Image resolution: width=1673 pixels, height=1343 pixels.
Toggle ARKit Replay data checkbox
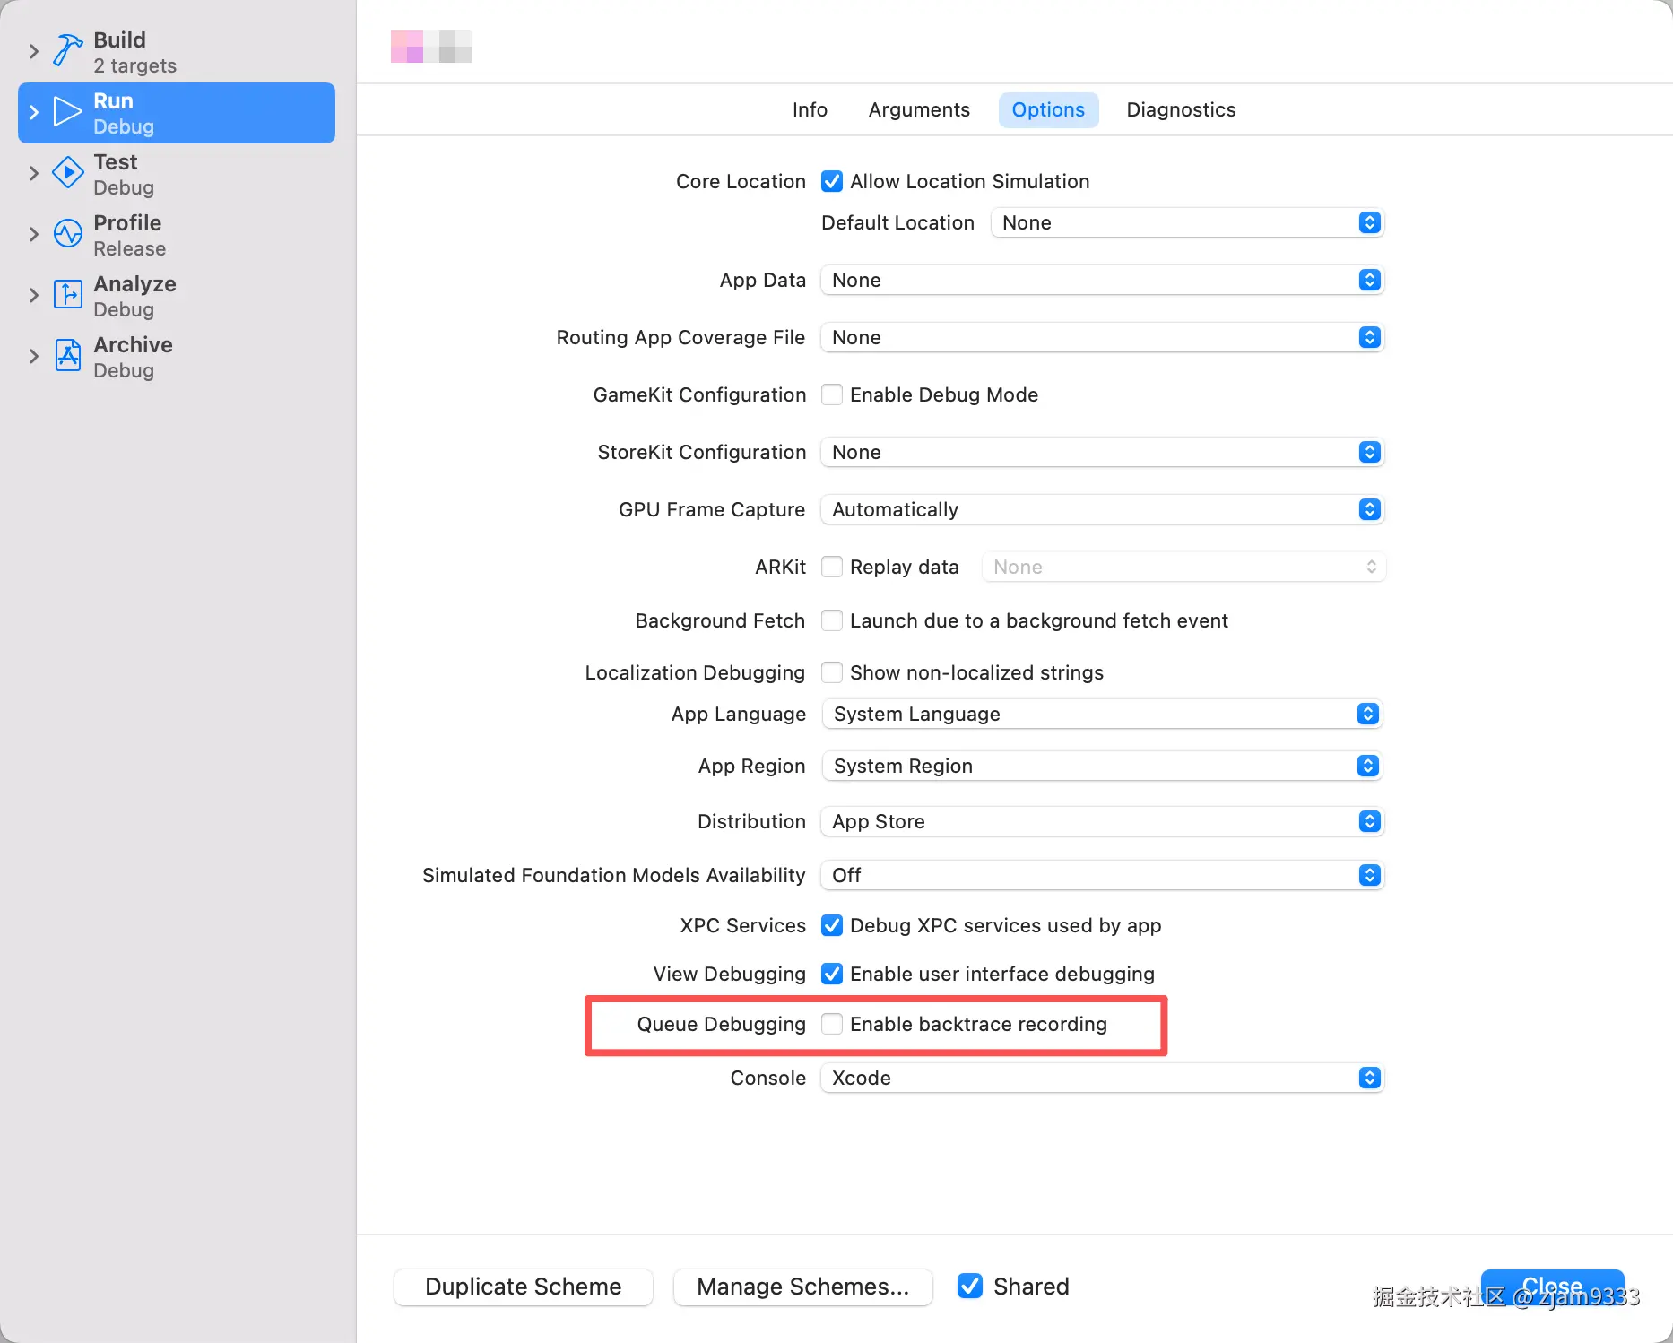[x=832, y=567]
